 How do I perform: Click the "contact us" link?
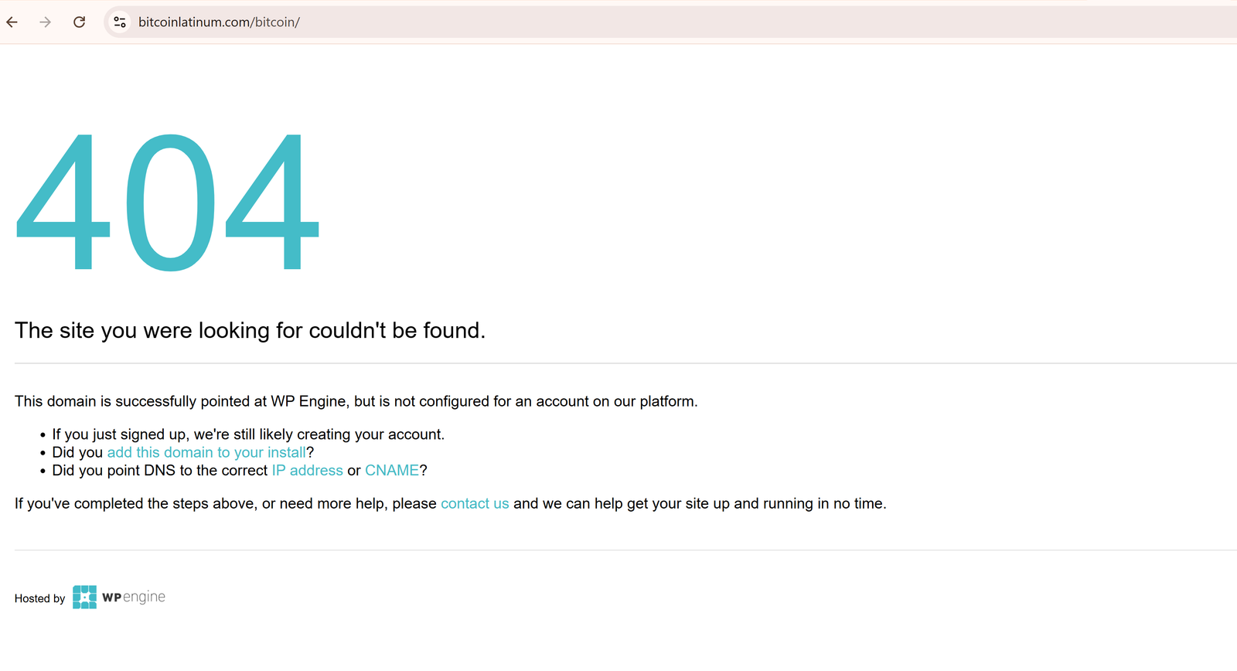(x=475, y=503)
